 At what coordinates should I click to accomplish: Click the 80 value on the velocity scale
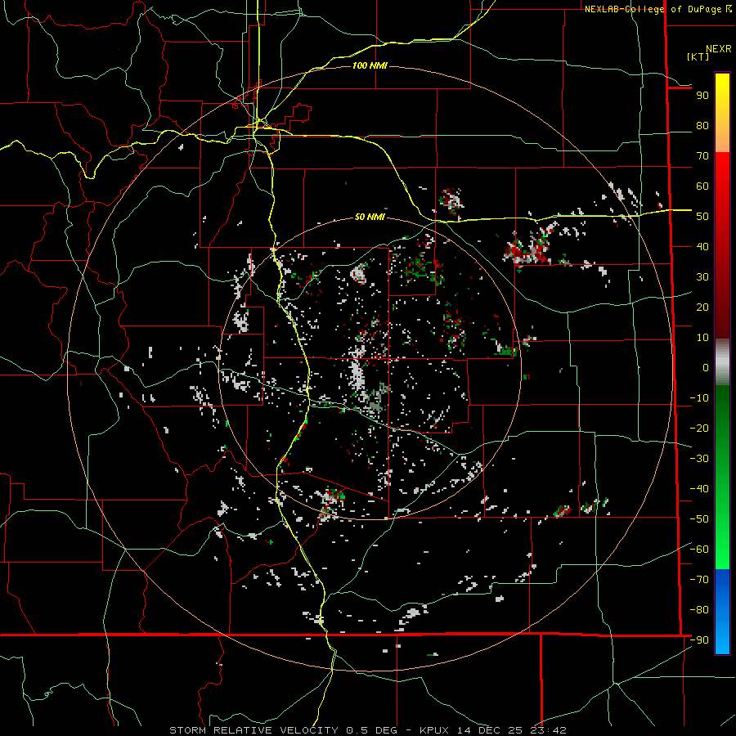(702, 126)
